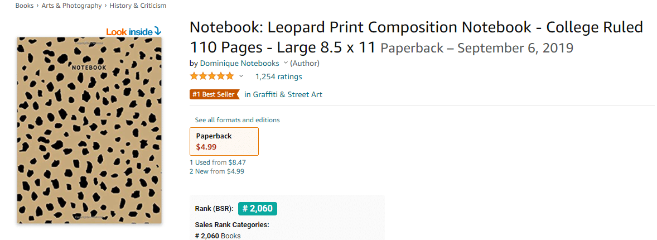657x240 pixels.
Task: Go to History & Criticism breadcrumb
Action: coord(138,6)
